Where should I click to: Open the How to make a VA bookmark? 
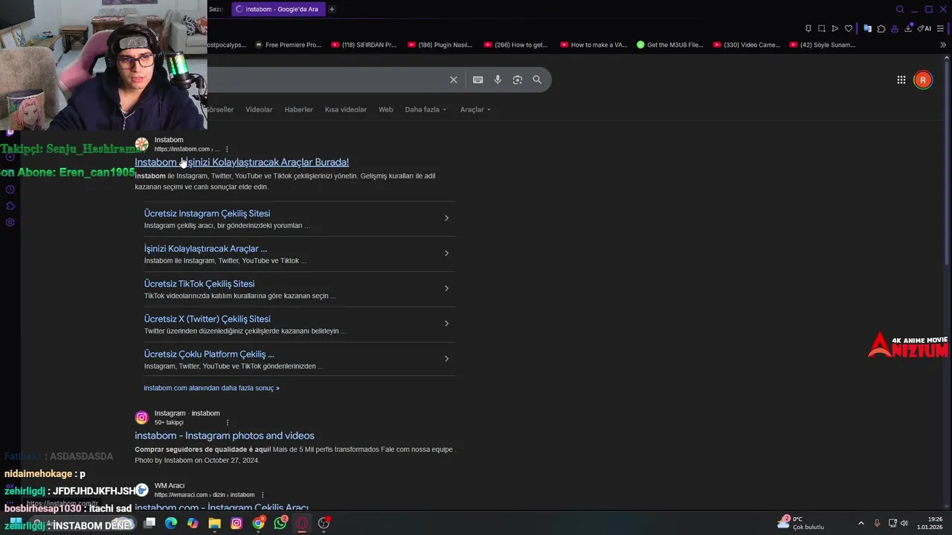[x=594, y=45]
